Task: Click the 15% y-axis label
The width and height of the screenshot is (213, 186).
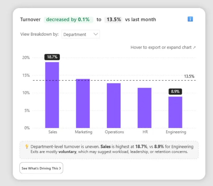Action: coord(26,75)
